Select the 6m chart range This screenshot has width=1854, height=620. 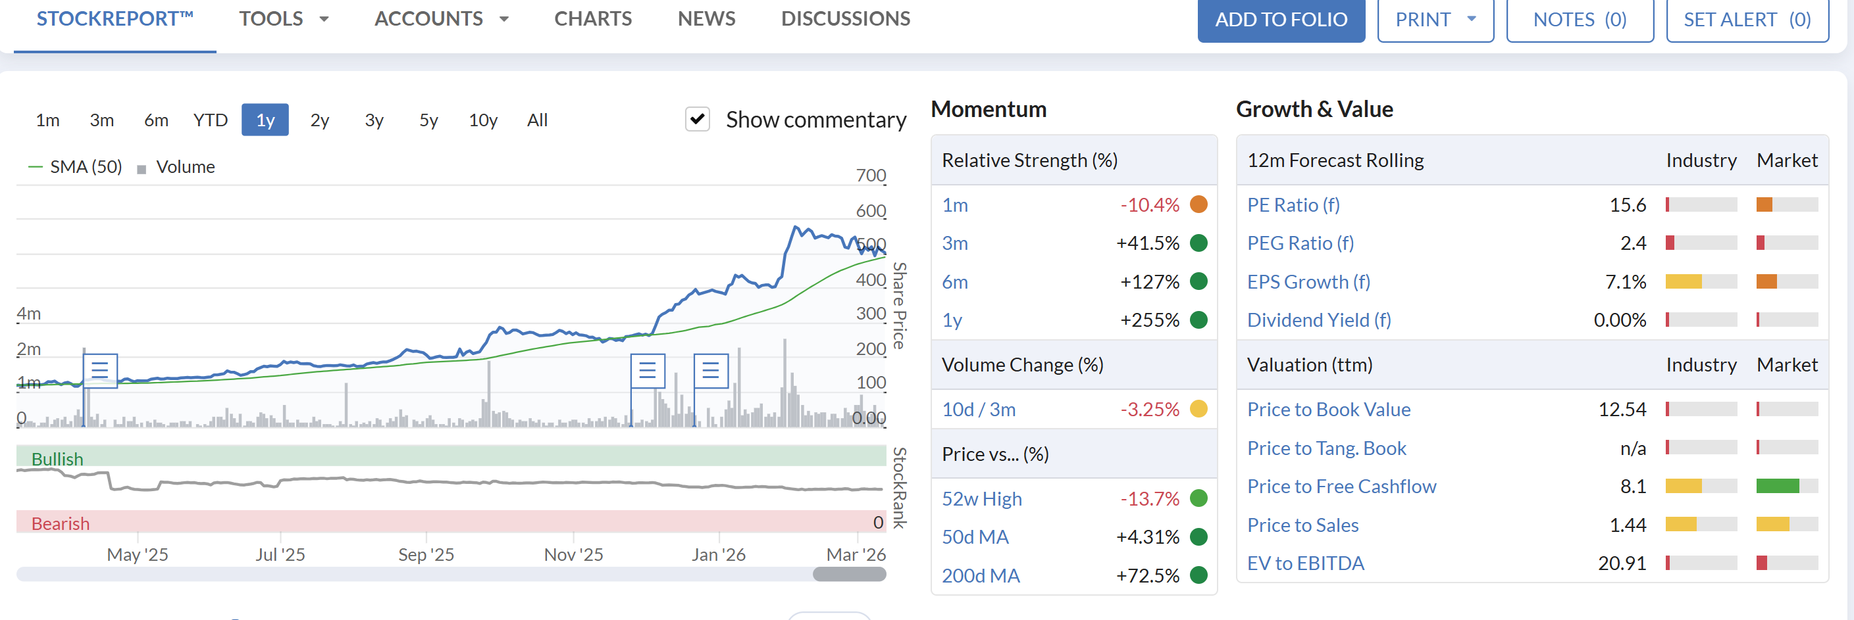[156, 120]
